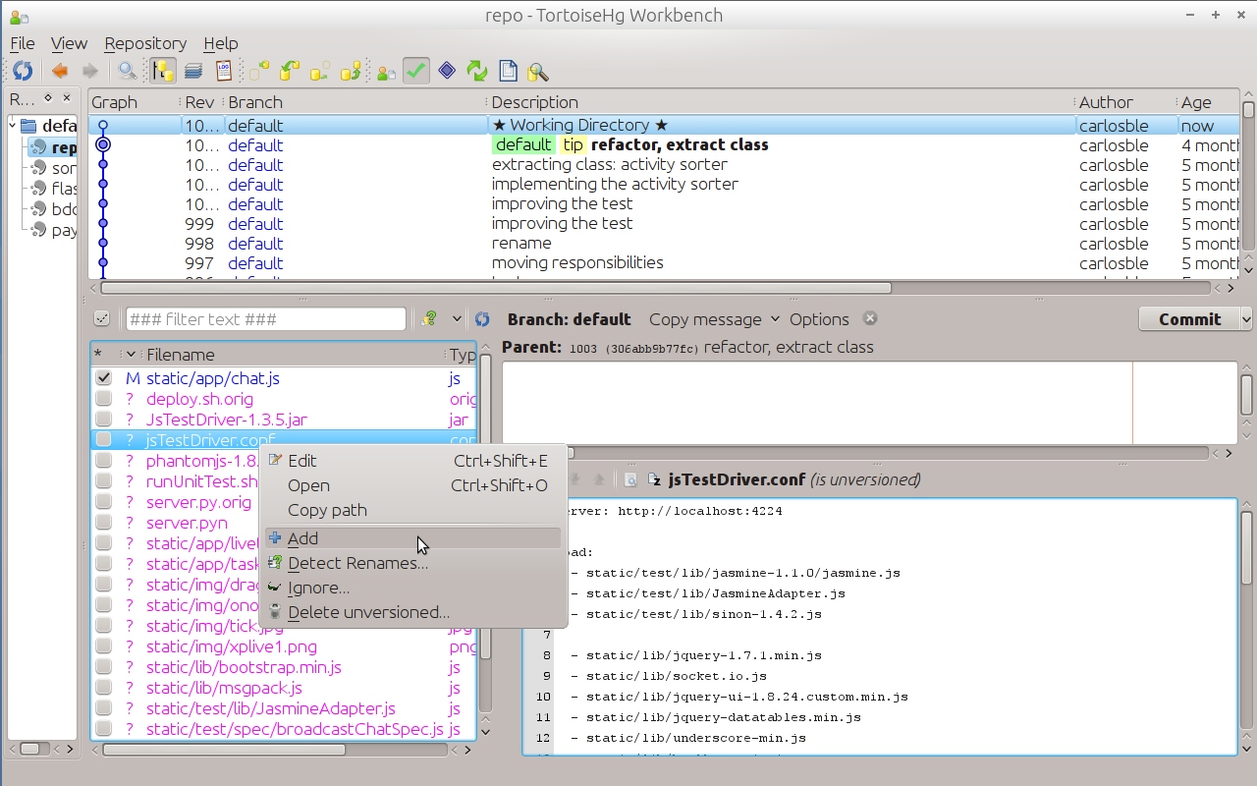The width and height of the screenshot is (1257, 786).
Task: Check the static/test/lib/JasmineAdapter.js checkbox
Action: pyautogui.click(x=104, y=707)
